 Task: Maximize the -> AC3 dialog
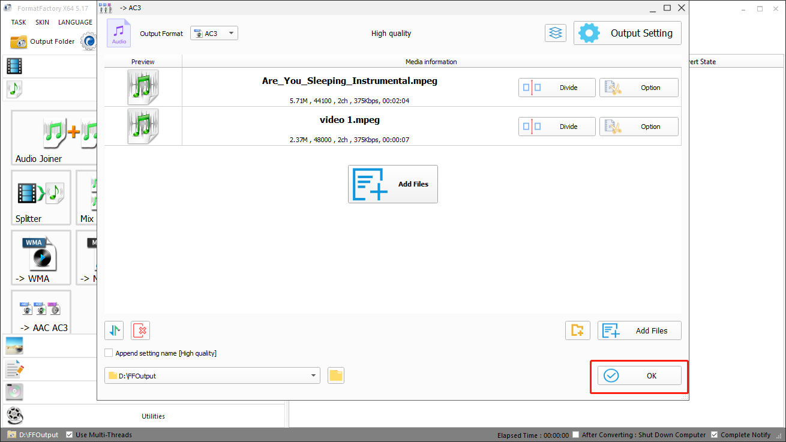667,8
